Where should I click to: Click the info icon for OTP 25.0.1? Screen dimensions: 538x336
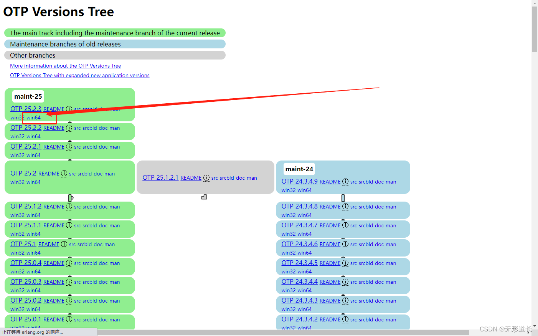coord(69,319)
